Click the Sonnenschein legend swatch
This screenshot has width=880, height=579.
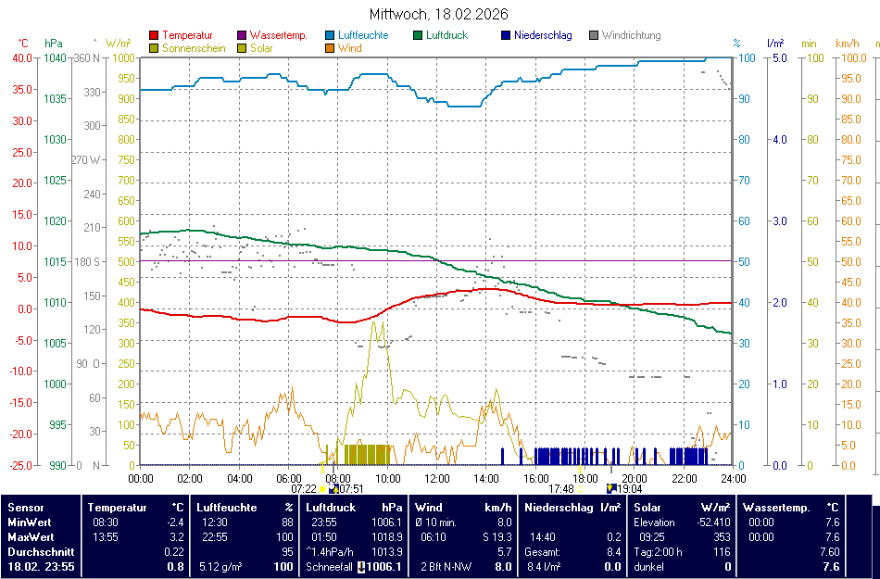click(154, 48)
